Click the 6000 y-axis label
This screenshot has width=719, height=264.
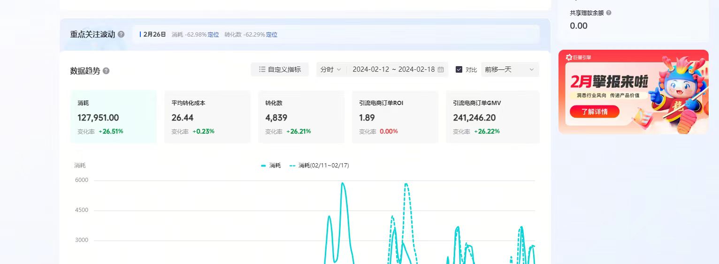(x=81, y=180)
